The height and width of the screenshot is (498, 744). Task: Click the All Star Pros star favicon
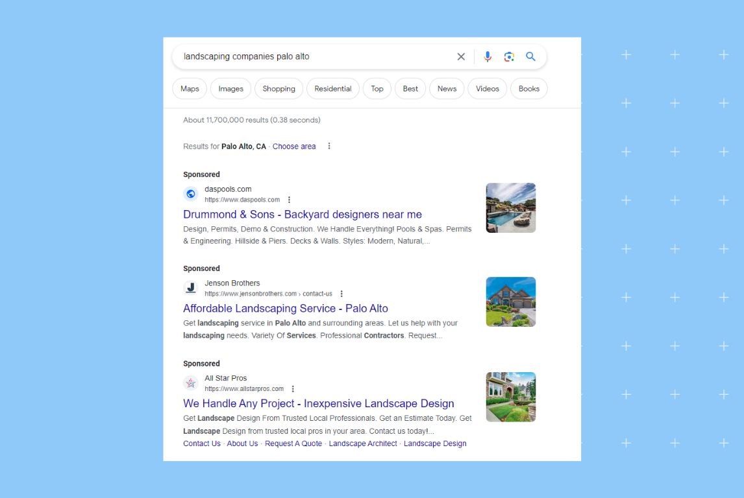click(191, 383)
